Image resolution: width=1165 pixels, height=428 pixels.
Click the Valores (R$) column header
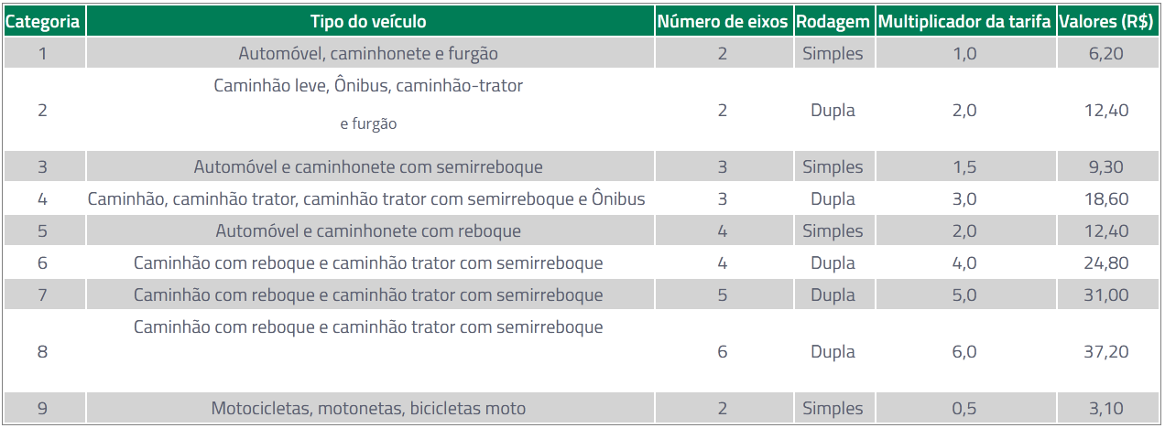[x=1105, y=22]
